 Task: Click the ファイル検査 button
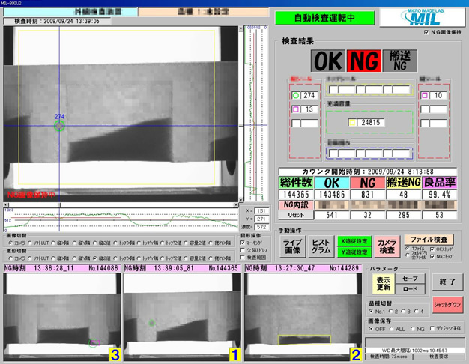(x=429, y=239)
